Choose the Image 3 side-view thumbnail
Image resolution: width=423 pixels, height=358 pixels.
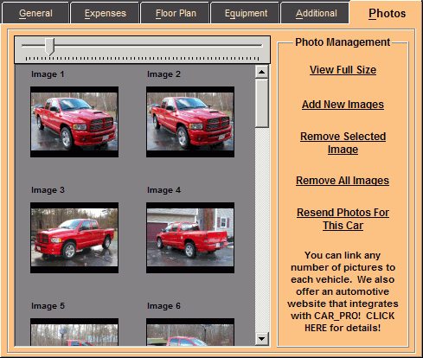tap(74, 238)
